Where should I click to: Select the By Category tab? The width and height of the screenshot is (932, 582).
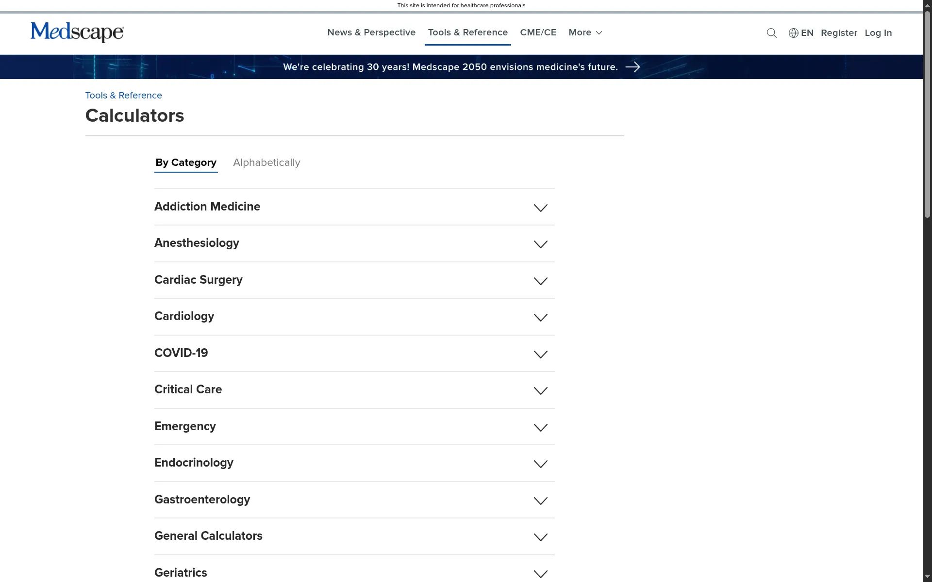tap(185, 163)
